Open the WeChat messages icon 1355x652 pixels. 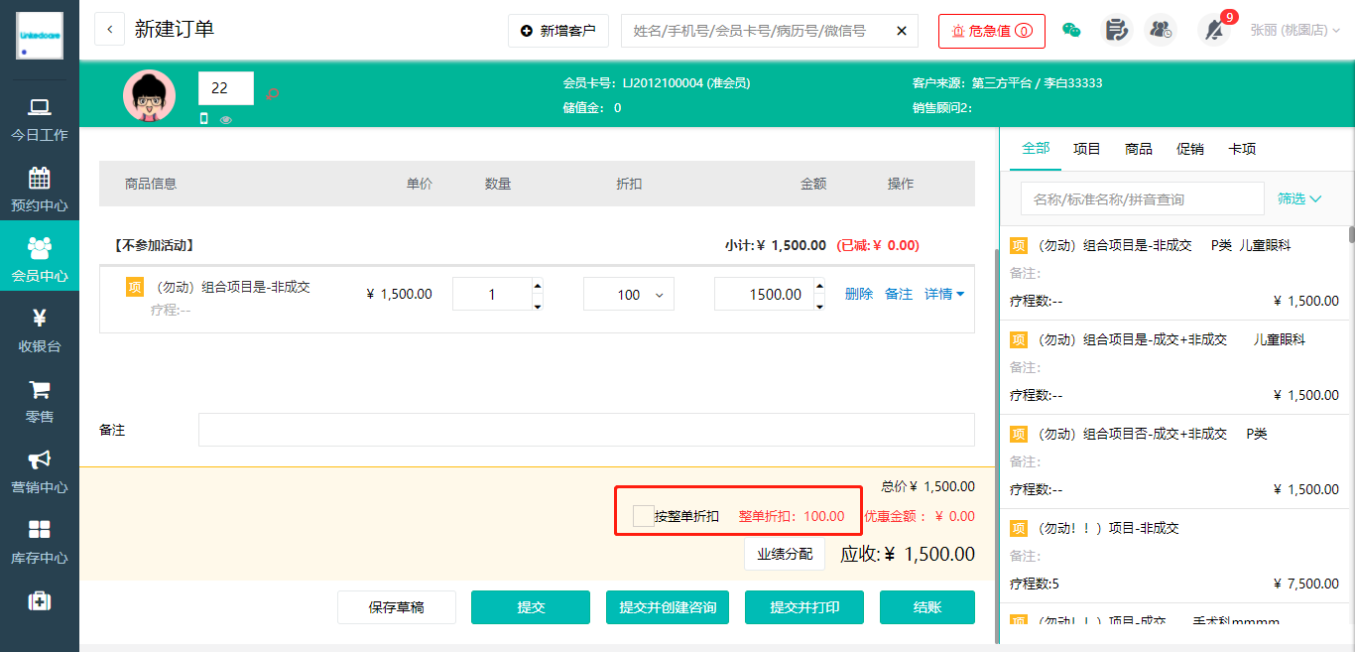[x=1071, y=30]
